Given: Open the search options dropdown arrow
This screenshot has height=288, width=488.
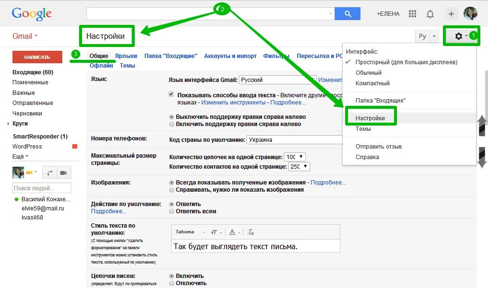Looking at the screenshot, I should (330, 14).
